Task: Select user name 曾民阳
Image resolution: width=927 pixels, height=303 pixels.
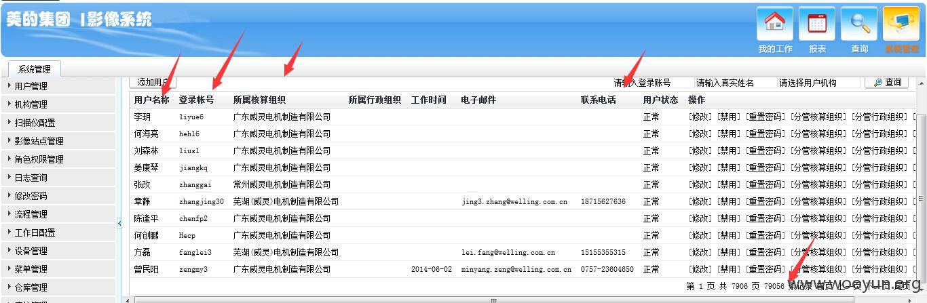Action: (x=147, y=269)
